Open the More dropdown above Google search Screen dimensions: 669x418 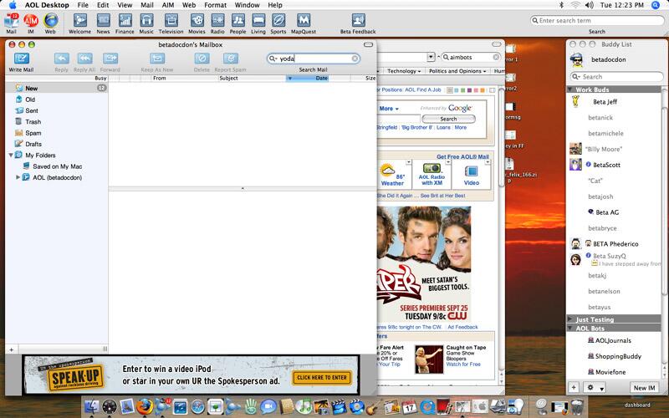pyautogui.click(x=389, y=109)
